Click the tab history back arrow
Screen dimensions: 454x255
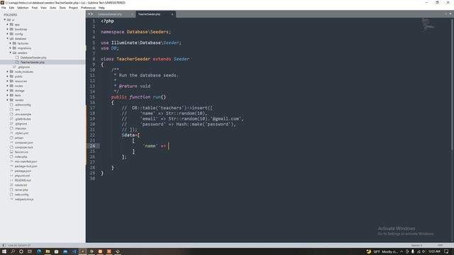click(89, 14)
